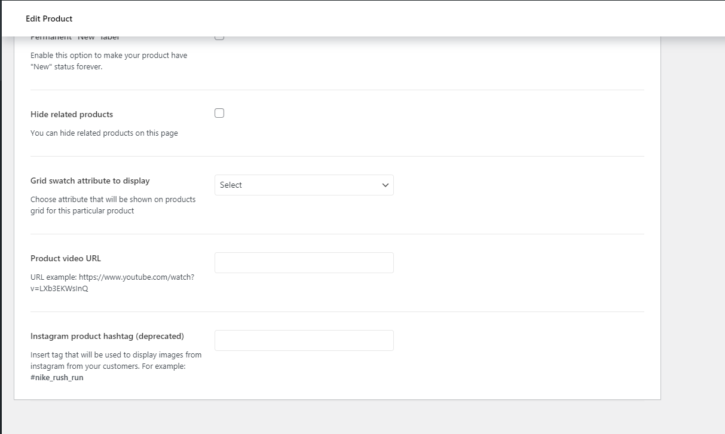The image size is (725, 434).
Task: Click the "Hide related products" label text
Action: point(72,114)
